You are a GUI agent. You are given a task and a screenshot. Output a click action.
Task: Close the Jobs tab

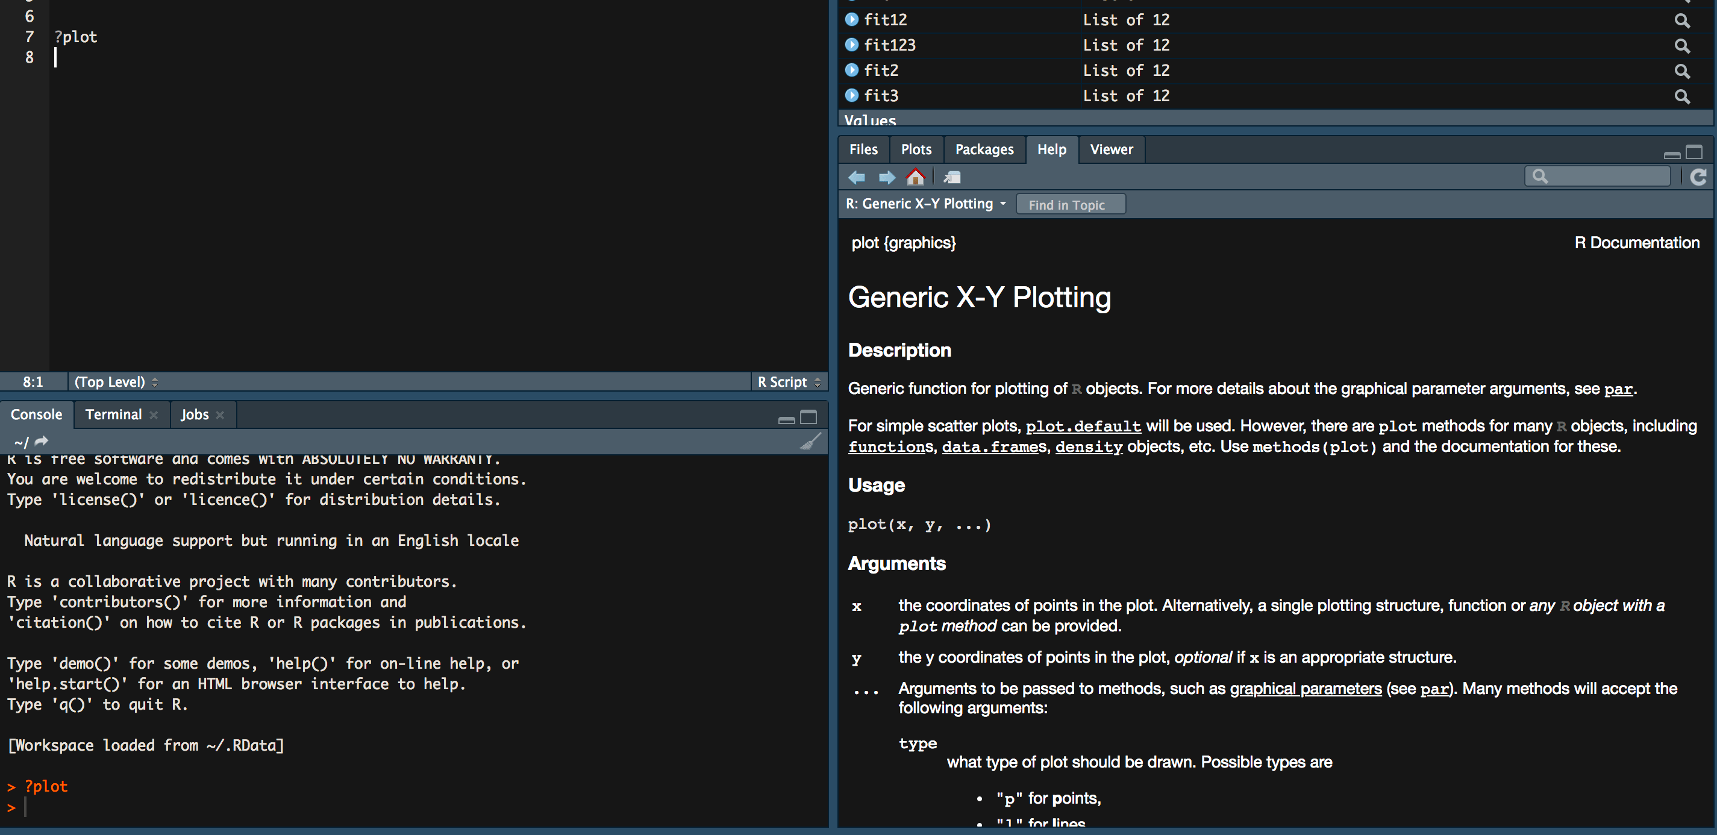coord(220,415)
